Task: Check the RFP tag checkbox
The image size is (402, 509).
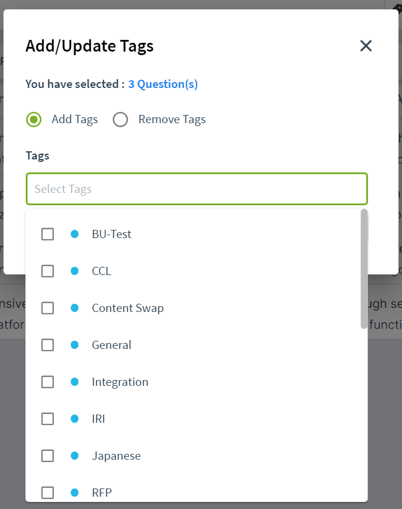Action: pos(47,493)
